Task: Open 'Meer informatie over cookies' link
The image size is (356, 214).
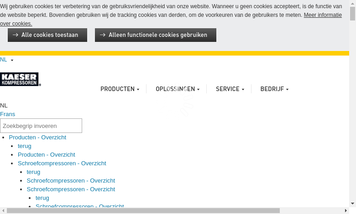Action: [323, 15]
